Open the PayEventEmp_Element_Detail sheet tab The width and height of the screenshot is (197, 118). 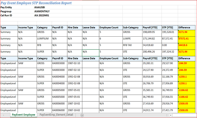[x=56, y=115]
